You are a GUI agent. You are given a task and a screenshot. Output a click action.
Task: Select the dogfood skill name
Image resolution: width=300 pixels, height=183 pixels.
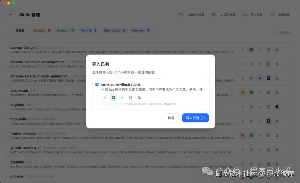[x=17, y=105]
